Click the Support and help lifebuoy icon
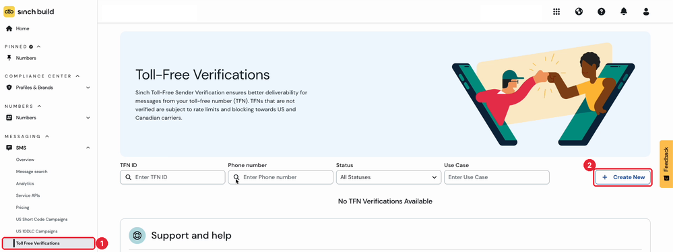 pos(137,235)
